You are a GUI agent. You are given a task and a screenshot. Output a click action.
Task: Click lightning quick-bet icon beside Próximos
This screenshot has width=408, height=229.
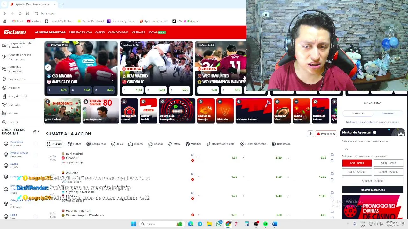(310, 134)
